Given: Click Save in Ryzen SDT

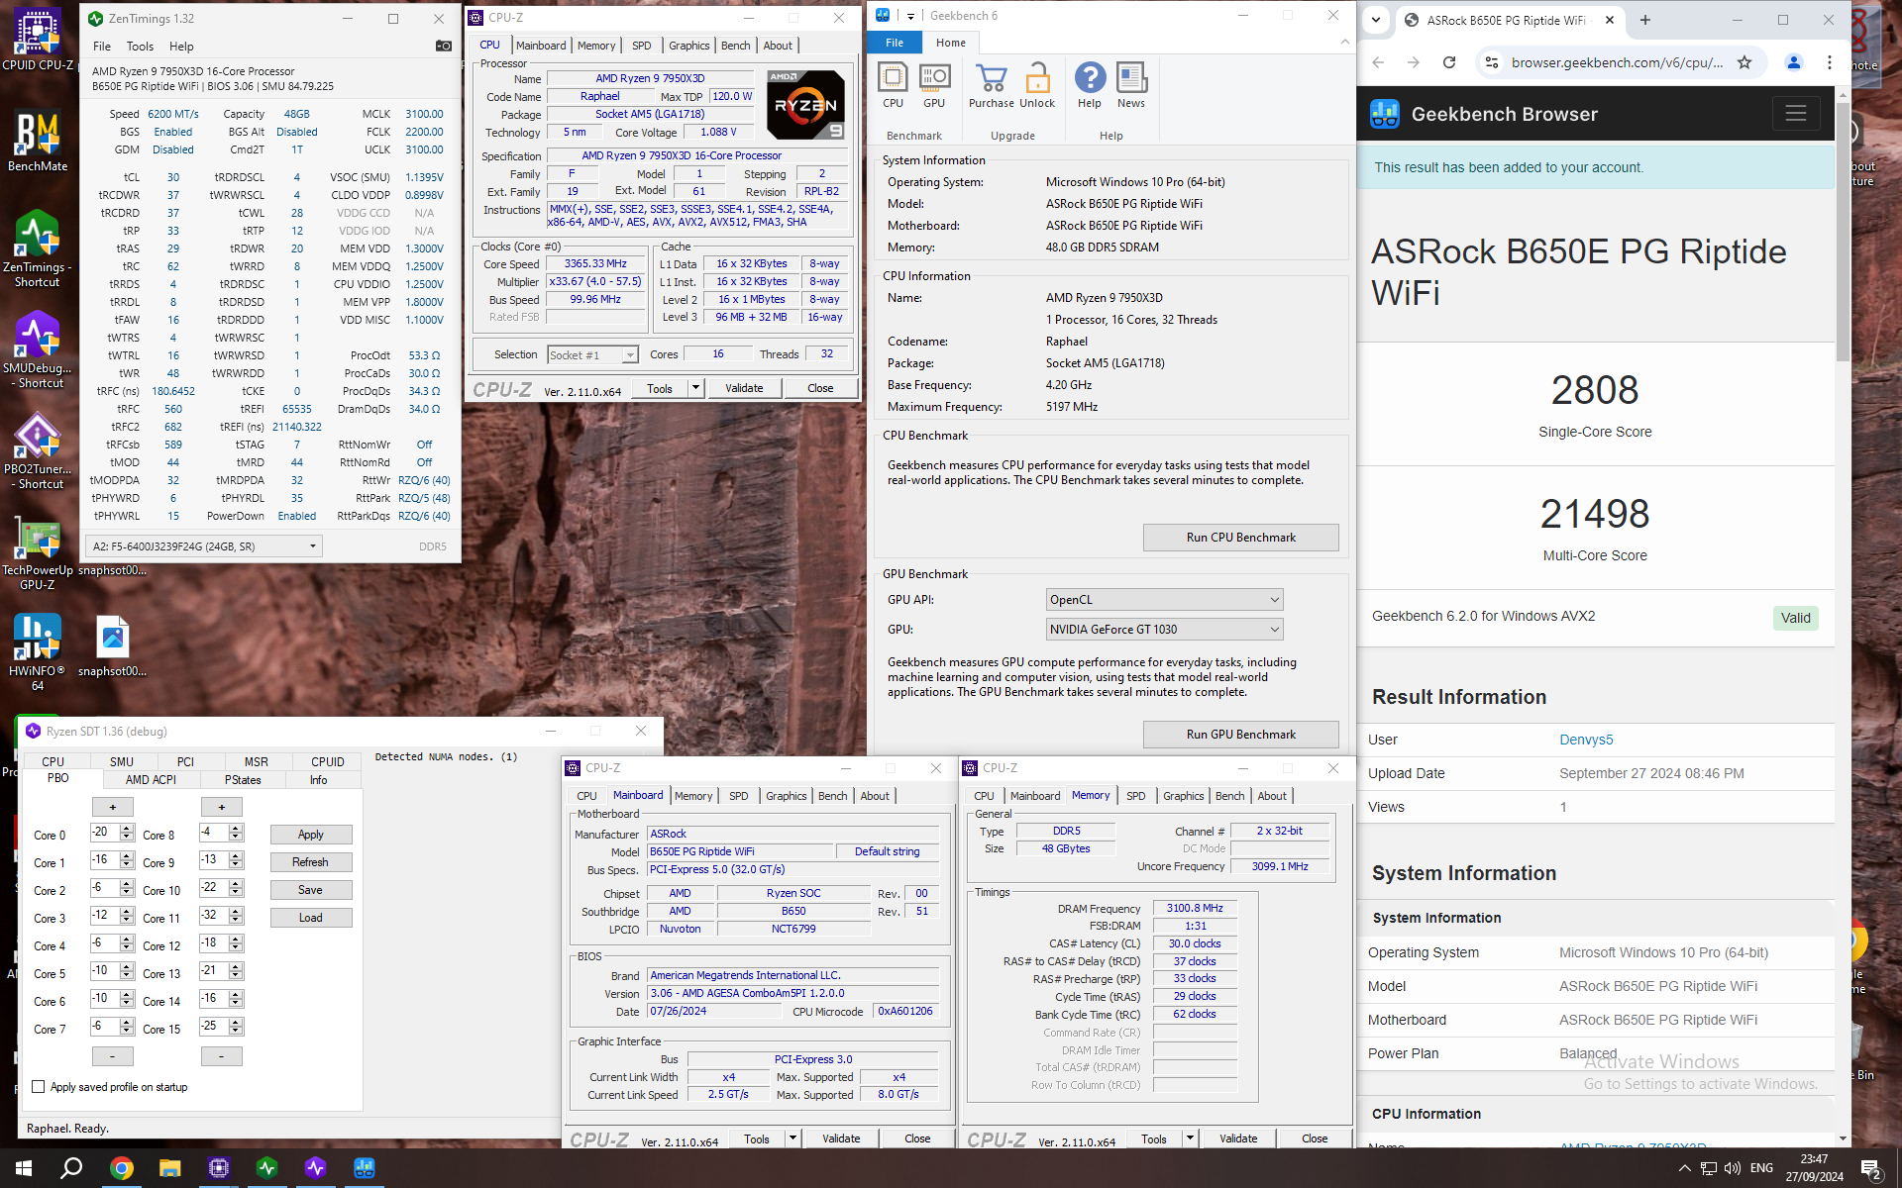Looking at the screenshot, I should point(310,890).
